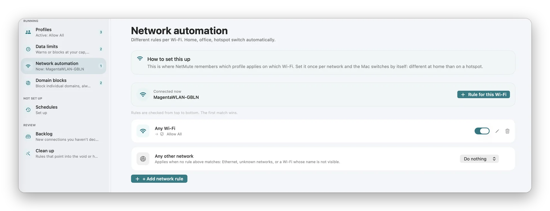Image resolution: width=550 pixels, height=211 pixels.
Task: Toggle the Any Wi-Fi rule switch off
Action: pyautogui.click(x=482, y=131)
